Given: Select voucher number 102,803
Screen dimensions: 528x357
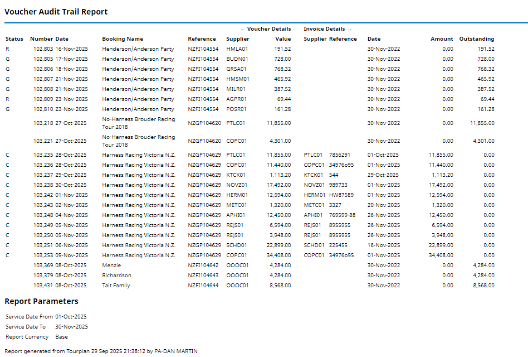Looking at the screenshot, I should point(42,49).
